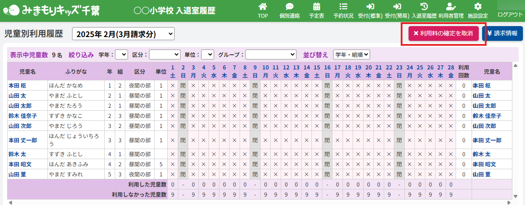Image resolution: width=525 pixels, height=205 pixels.
Task: Open 受付(標準) sign-in icon
Action: (370, 7)
